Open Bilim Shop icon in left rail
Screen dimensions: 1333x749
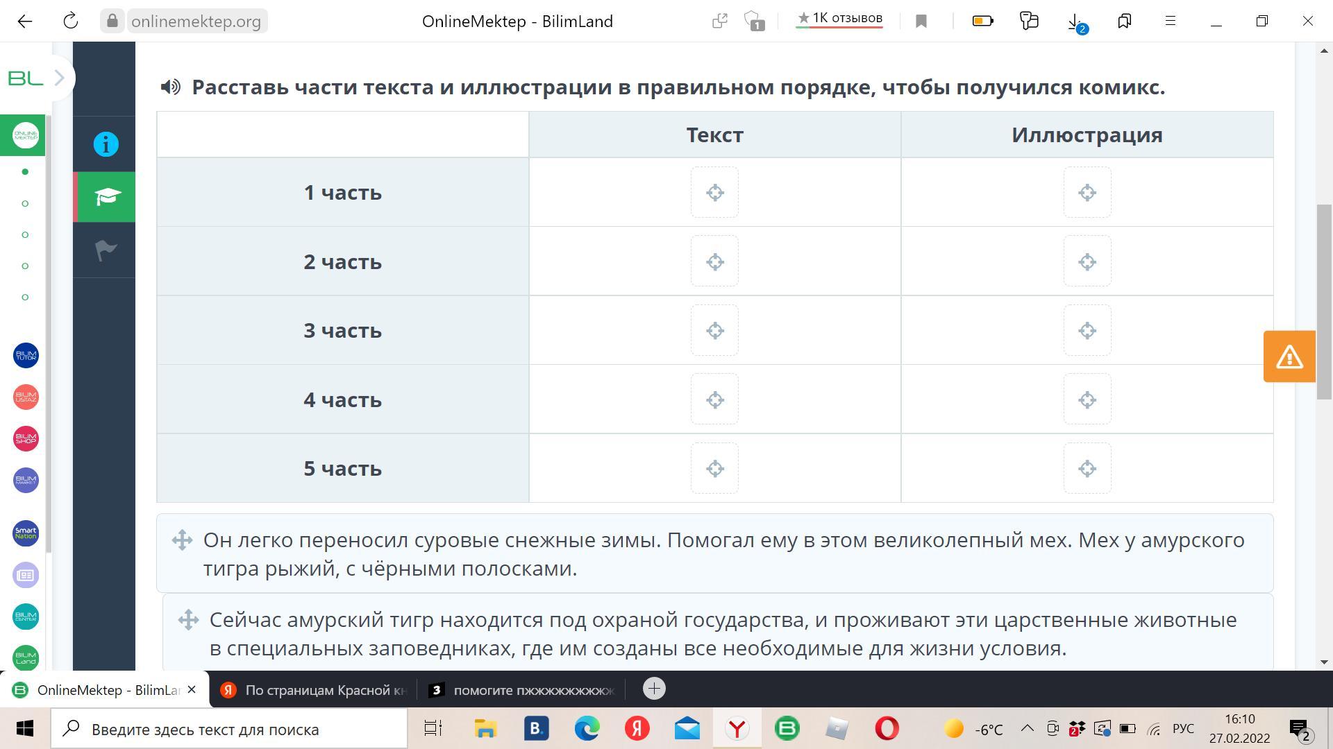pyautogui.click(x=26, y=439)
